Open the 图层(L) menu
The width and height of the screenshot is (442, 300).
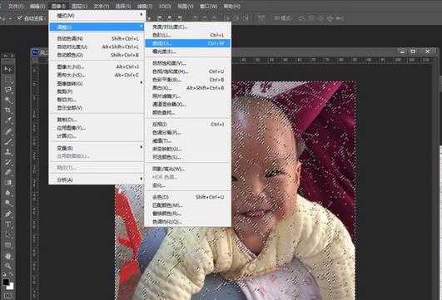(79, 6)
